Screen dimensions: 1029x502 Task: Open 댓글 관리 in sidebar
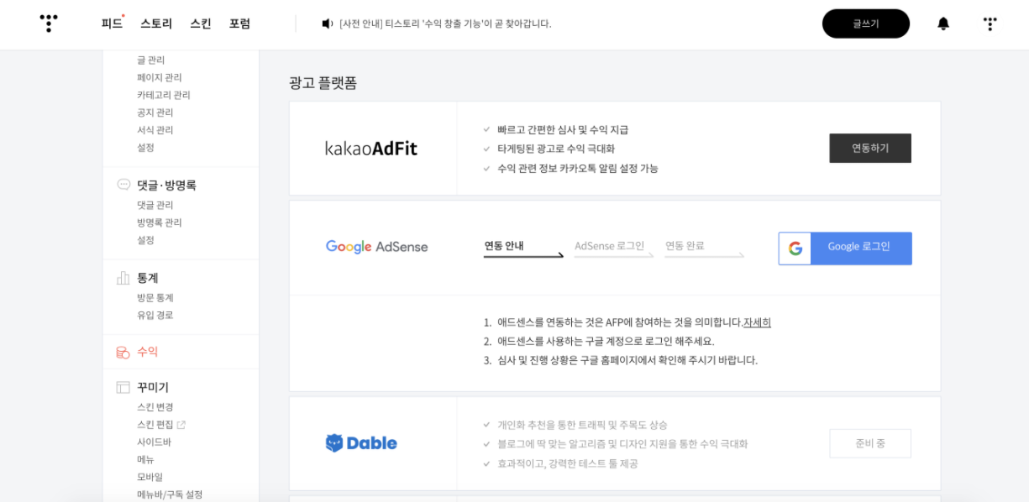(155, 205)
